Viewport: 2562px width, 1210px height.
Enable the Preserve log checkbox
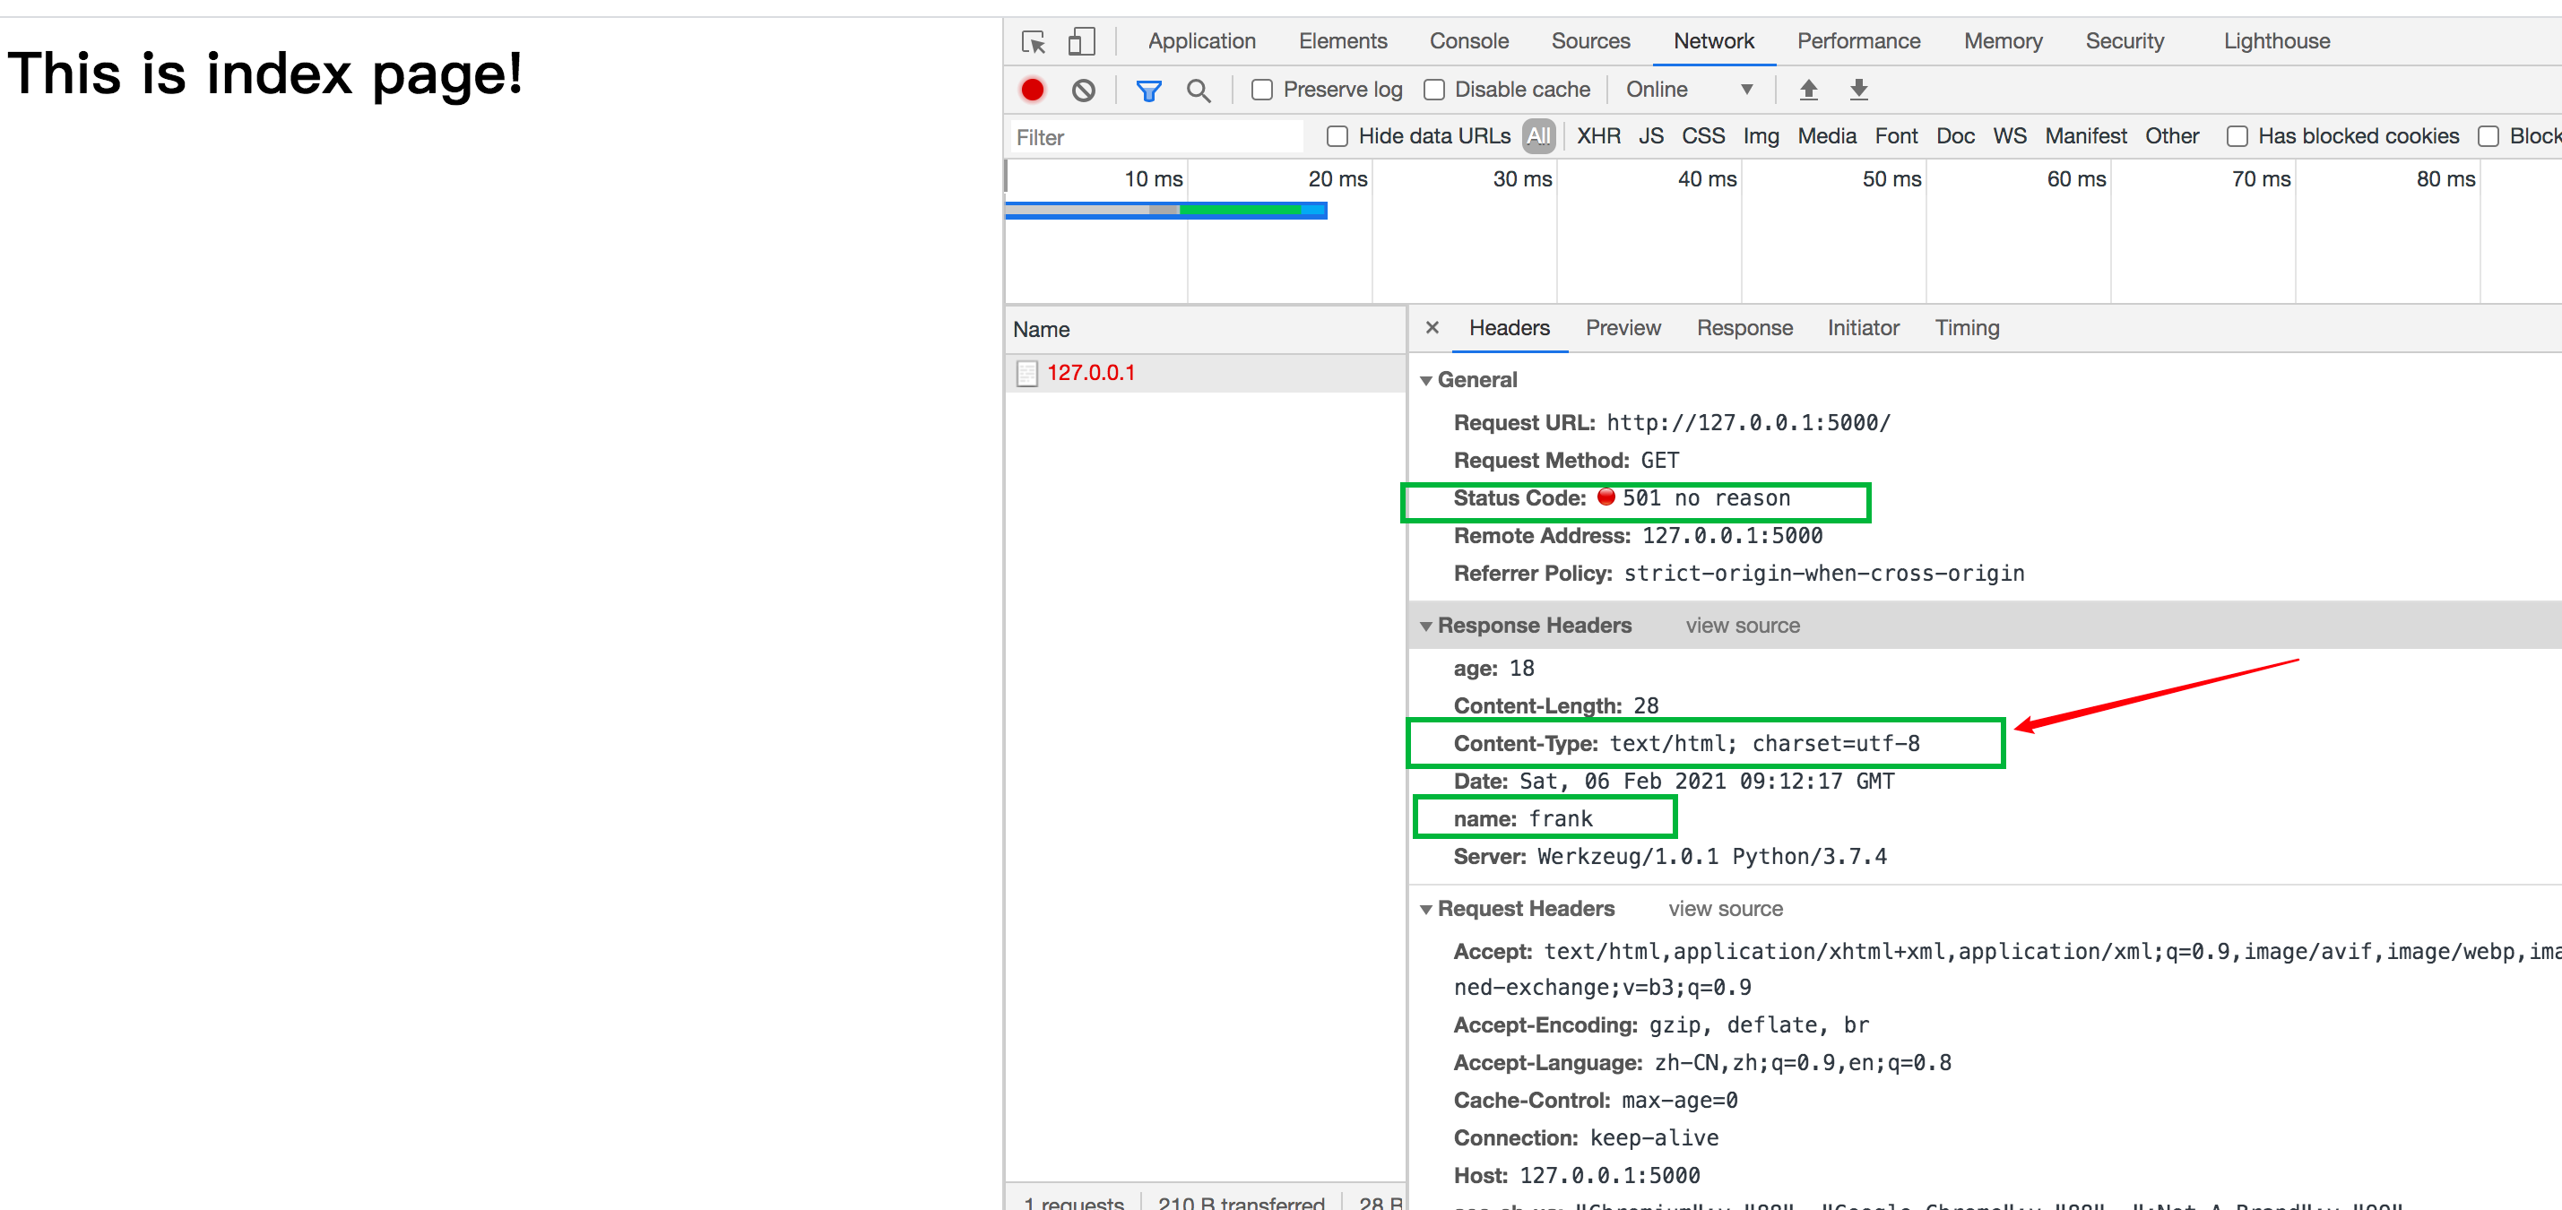click(1262, 91)
